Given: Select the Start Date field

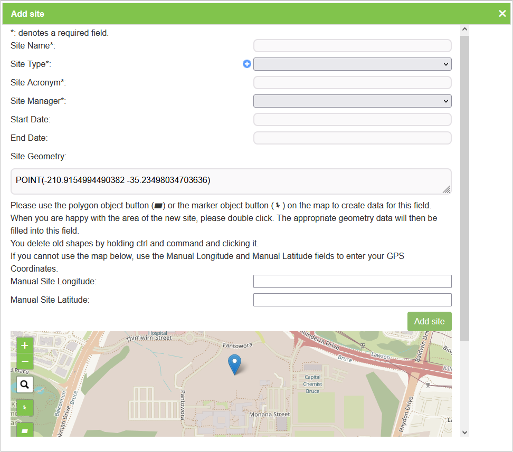Looking at the screenshot, I should (x=352, y=120).
